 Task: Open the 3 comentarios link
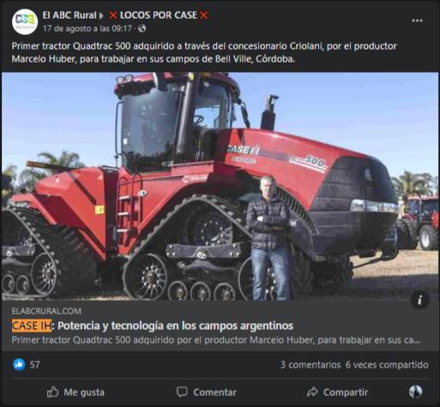(x=310, y=365)
